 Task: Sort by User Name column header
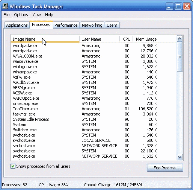[100, 39]
